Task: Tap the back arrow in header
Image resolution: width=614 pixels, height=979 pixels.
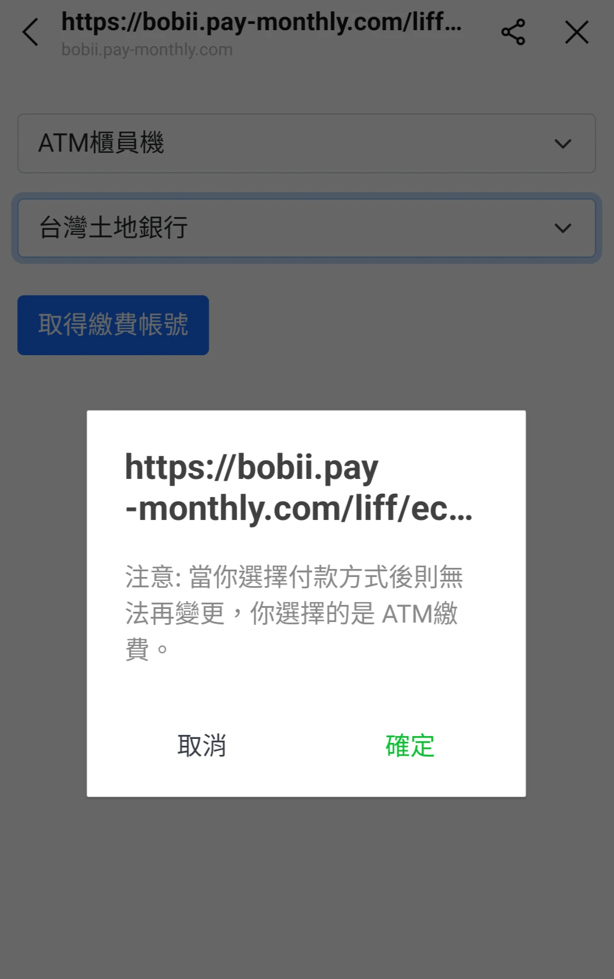Action: [x=30, y=32]
